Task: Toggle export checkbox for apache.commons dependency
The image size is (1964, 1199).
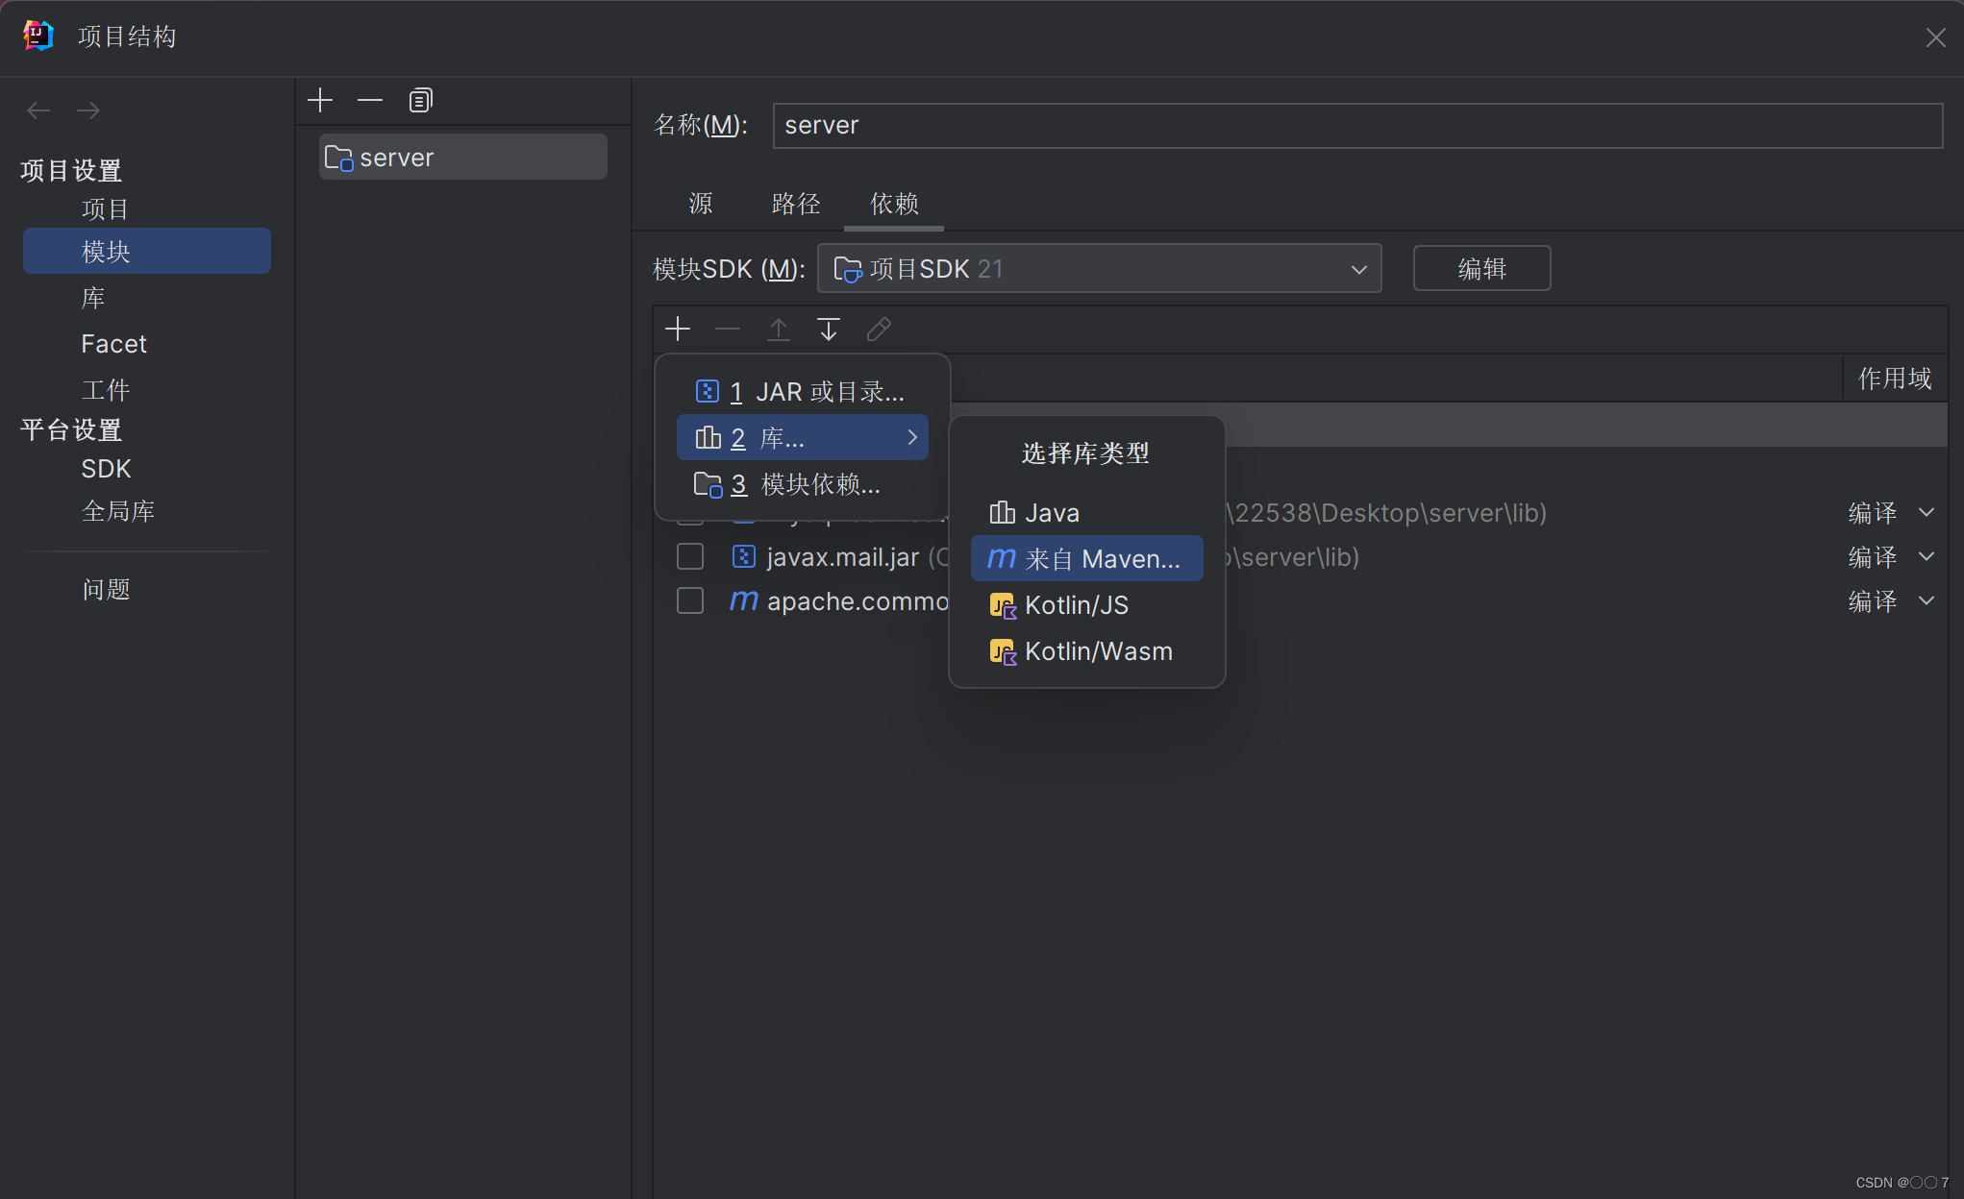Action: (690, 601)
